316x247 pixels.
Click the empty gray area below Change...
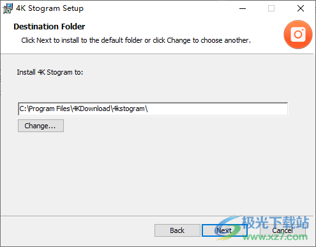pyautogui.click(x=158, y=172)
